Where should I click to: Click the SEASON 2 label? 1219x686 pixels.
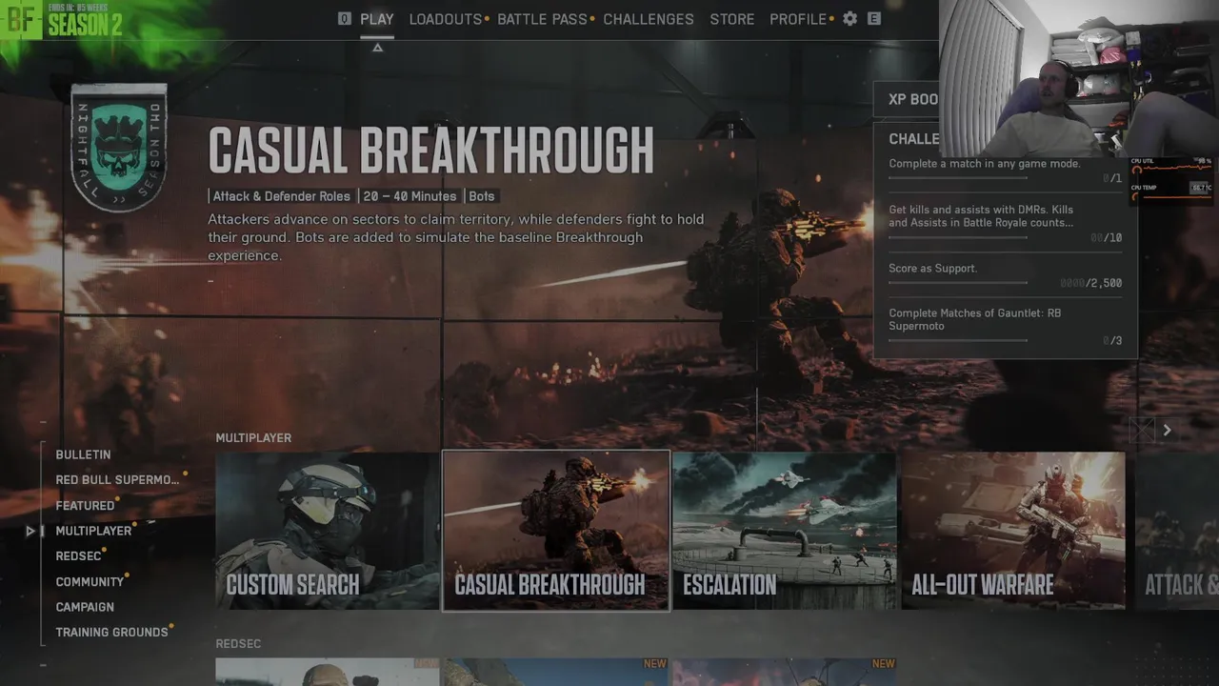[x=85, y=25]
